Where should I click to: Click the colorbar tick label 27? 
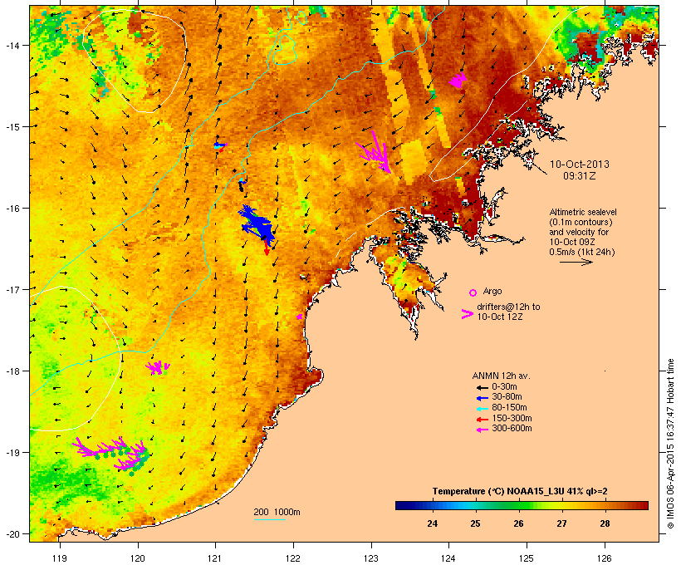click(x=561, y=523)
